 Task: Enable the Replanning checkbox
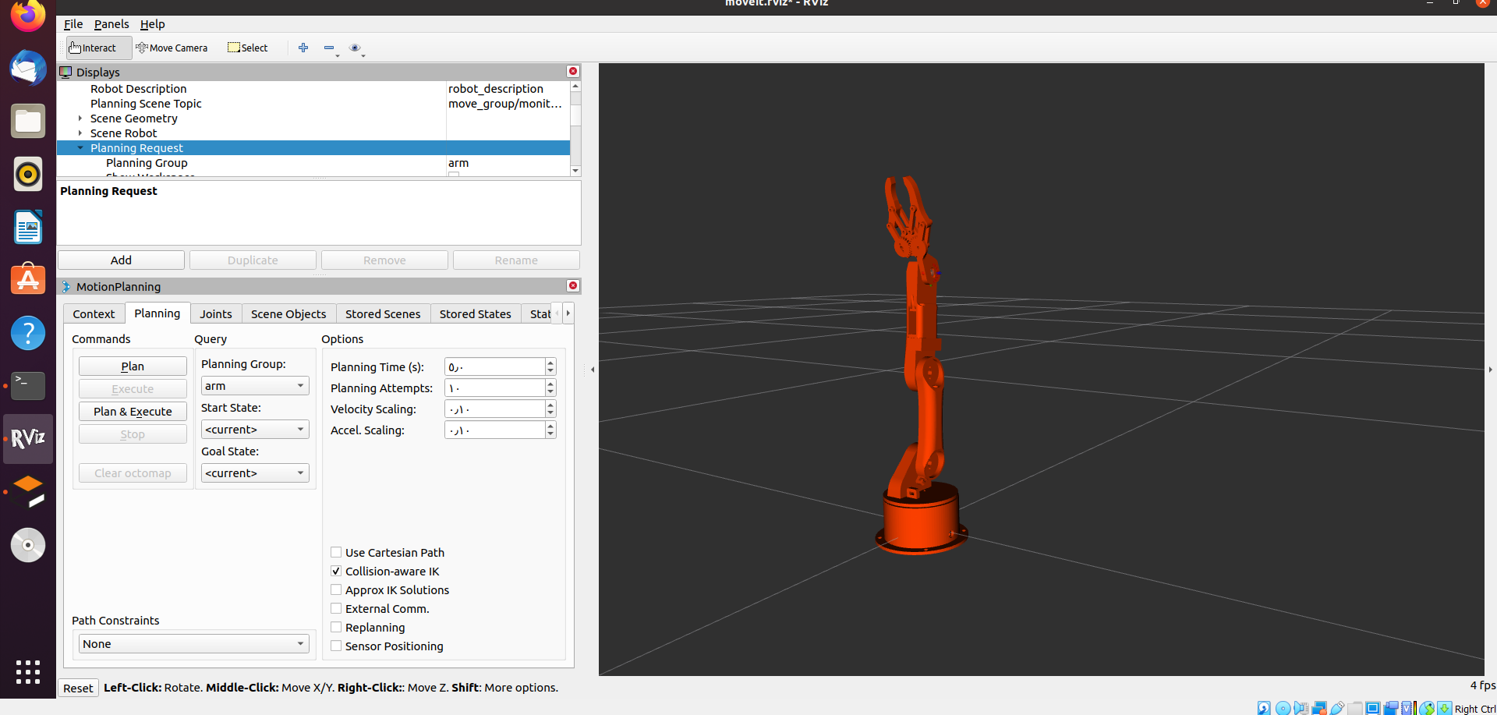click(x=336, y=627)
